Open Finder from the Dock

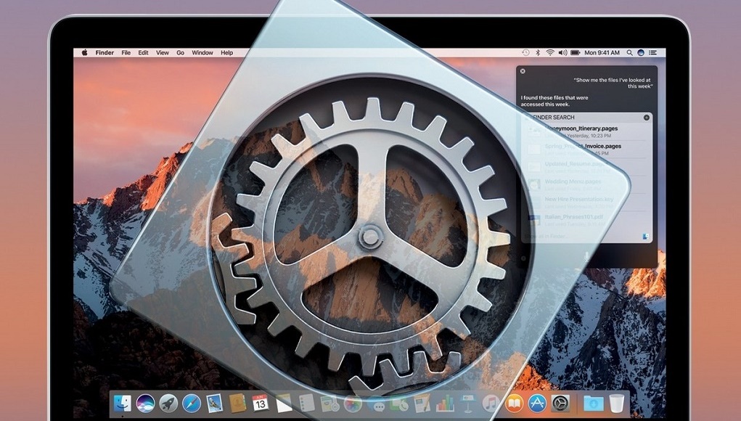point(123,404)
